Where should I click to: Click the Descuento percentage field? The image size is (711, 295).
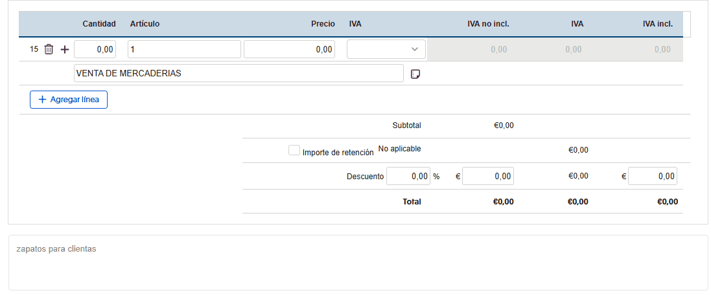[x=408, y=176]
